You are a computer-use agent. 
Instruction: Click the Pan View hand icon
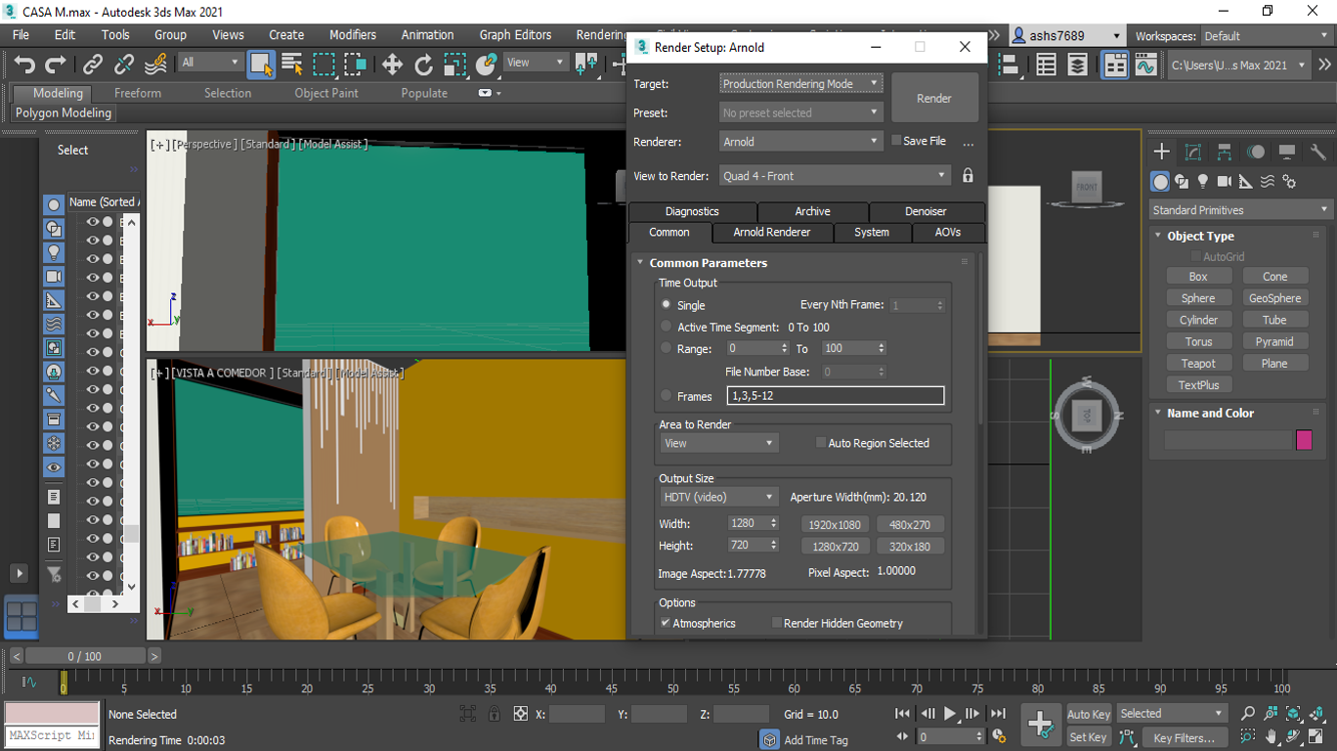click(x=1271, y=736)
